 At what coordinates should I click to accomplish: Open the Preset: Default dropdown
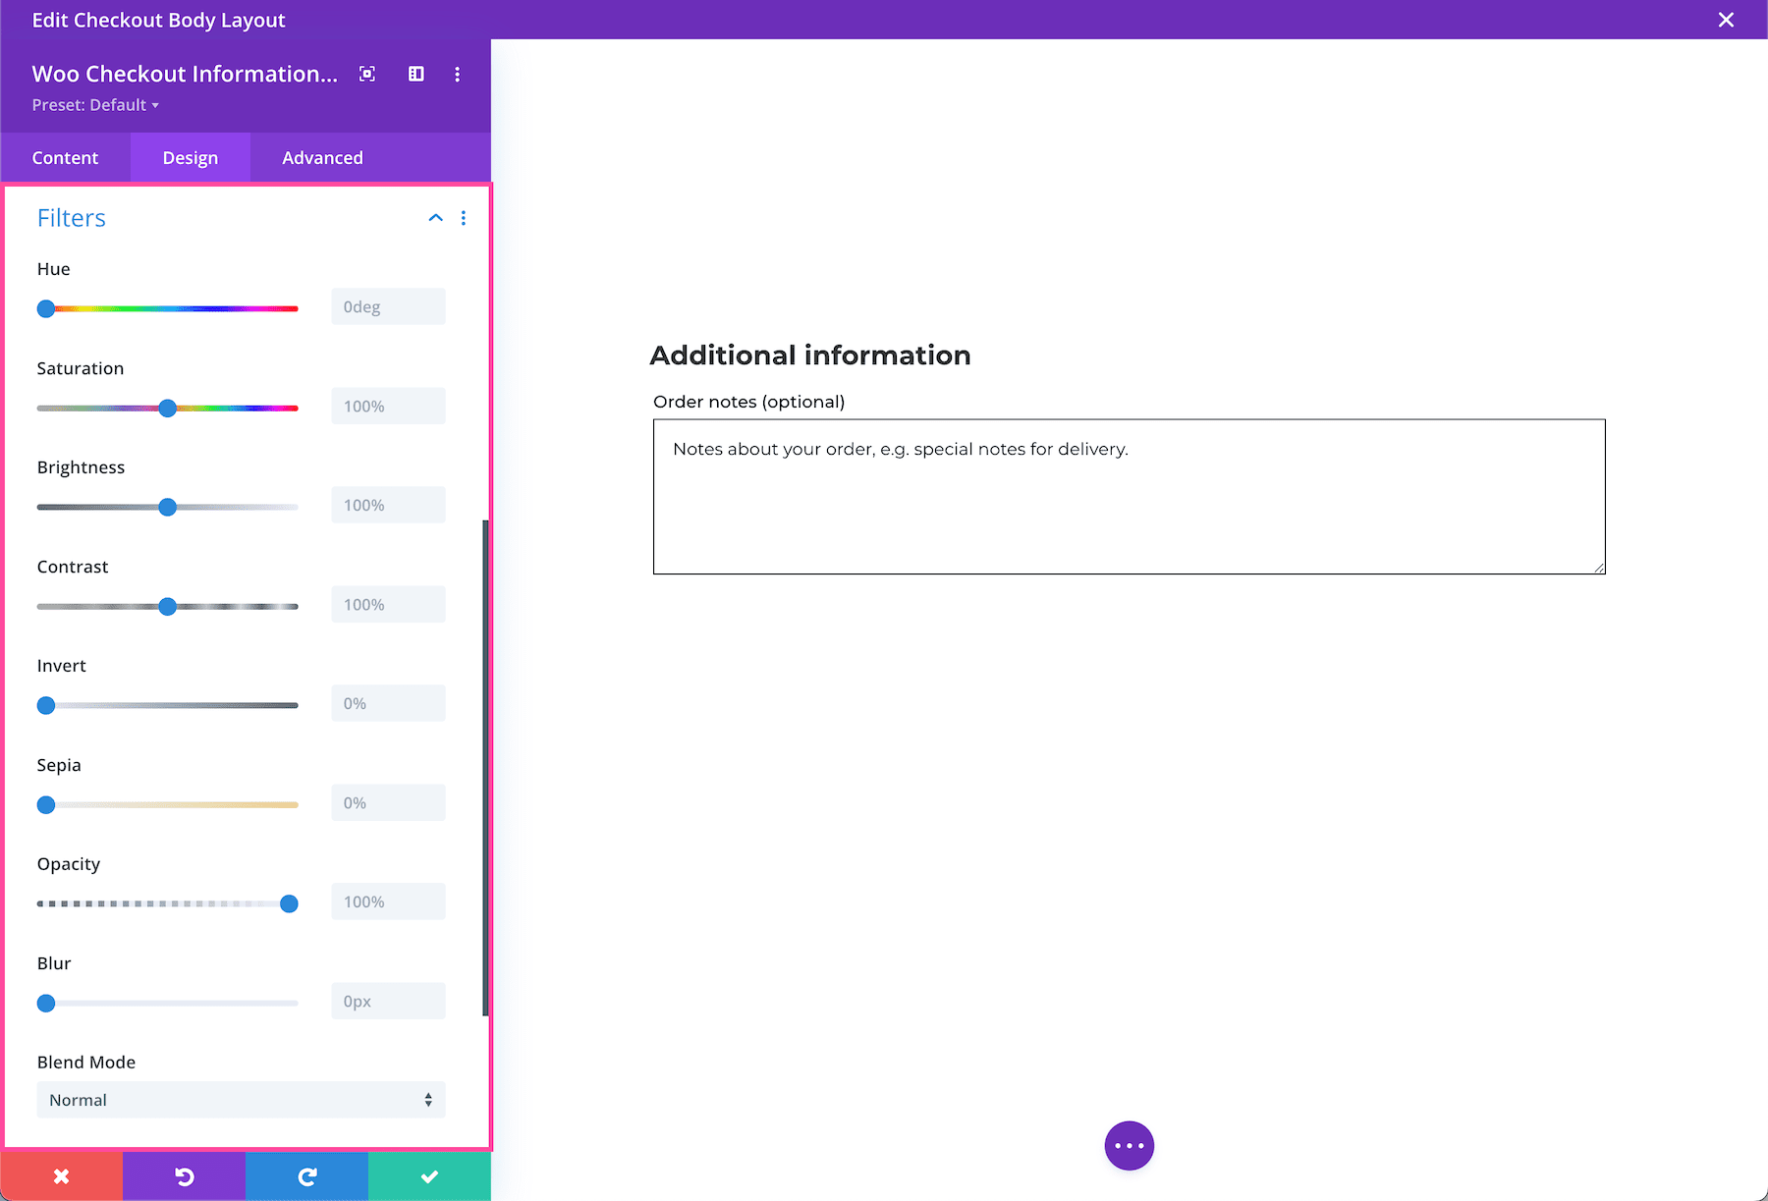point(95,105)
